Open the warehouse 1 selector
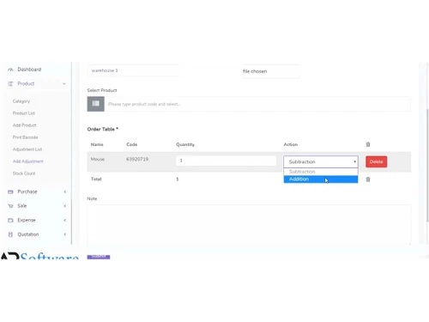 click(x=133, y=70)
